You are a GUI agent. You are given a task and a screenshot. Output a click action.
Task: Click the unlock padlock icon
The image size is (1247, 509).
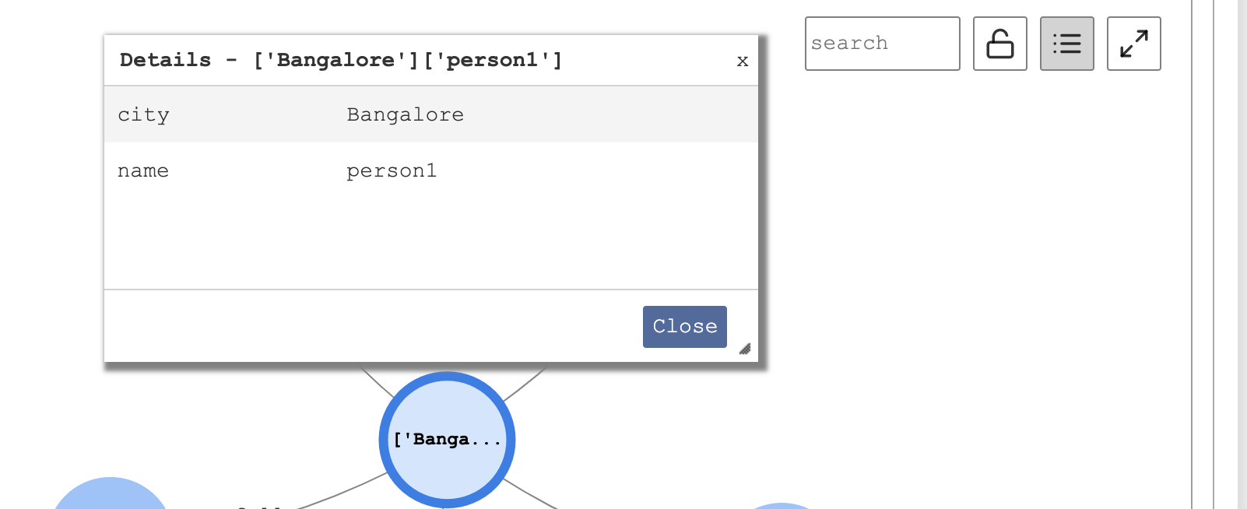(1000, 44)
